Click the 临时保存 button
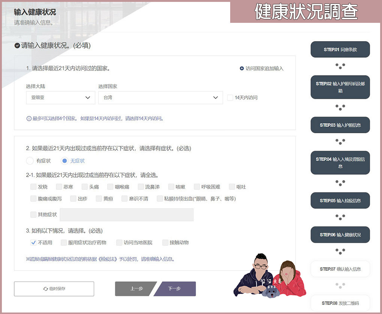The image size is (382, 314). 54,289
